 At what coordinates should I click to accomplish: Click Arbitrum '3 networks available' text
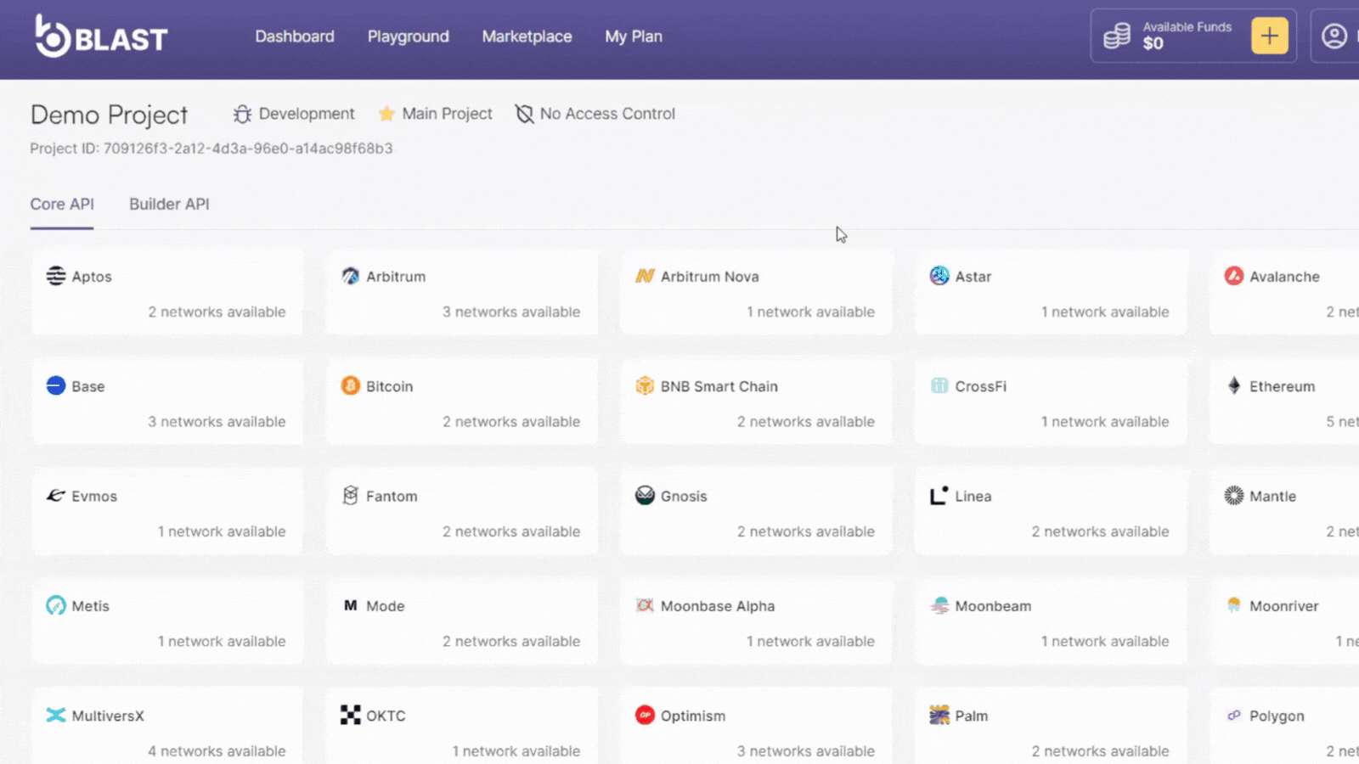tap(511, 312)
